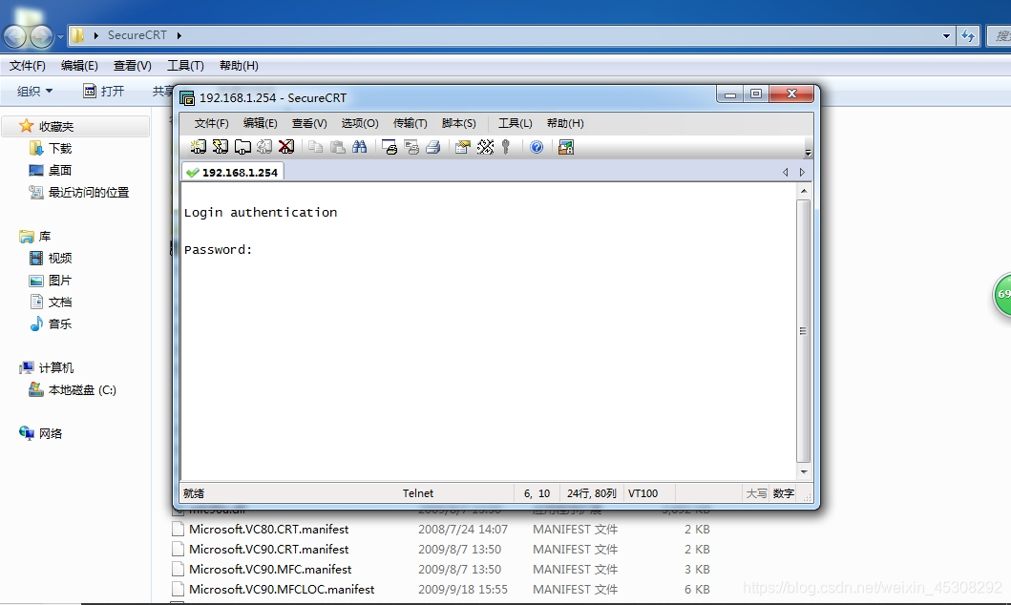Open Session Options toolbar icon

[462, 147]
